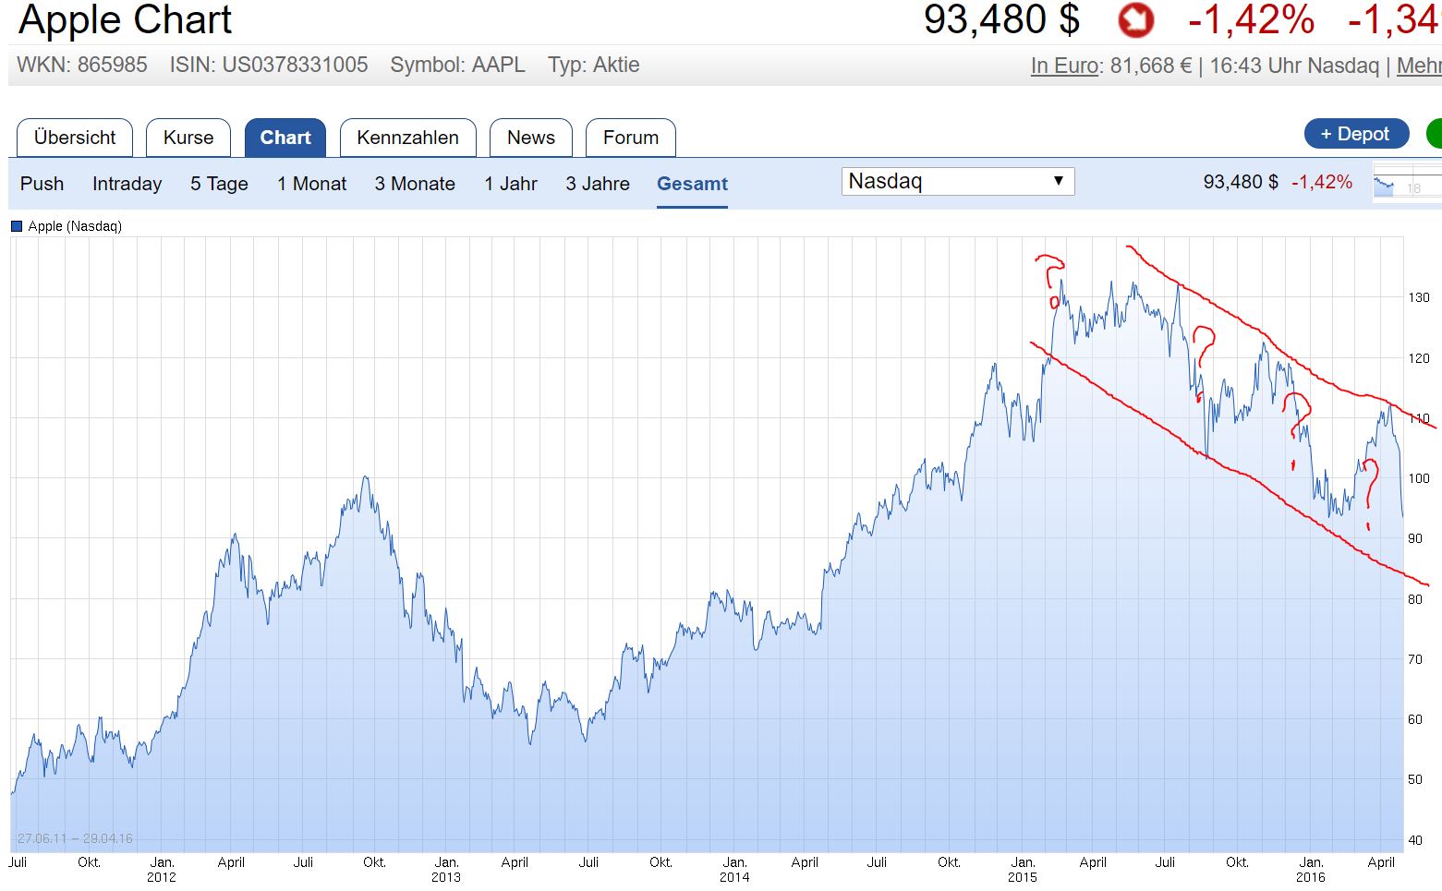Click the + Depot button
1442x891 pixels.
pyautogui.click(x=1356, y=133)
